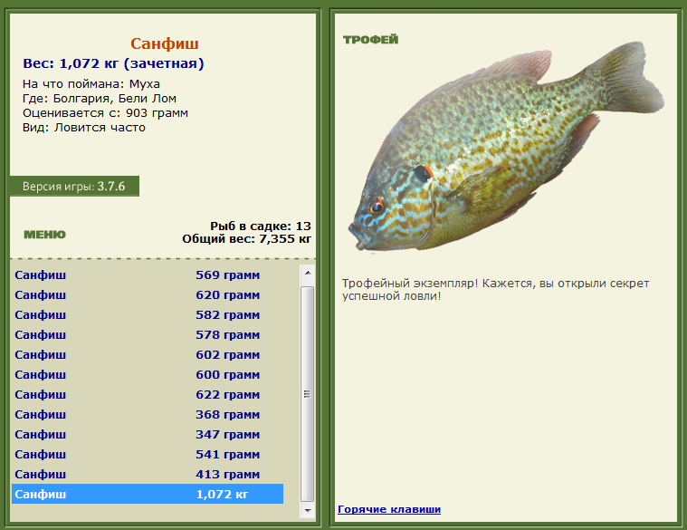Select the Санфиш 602 грамм entry
687x530 pixels.
click(x=147, y=355)
